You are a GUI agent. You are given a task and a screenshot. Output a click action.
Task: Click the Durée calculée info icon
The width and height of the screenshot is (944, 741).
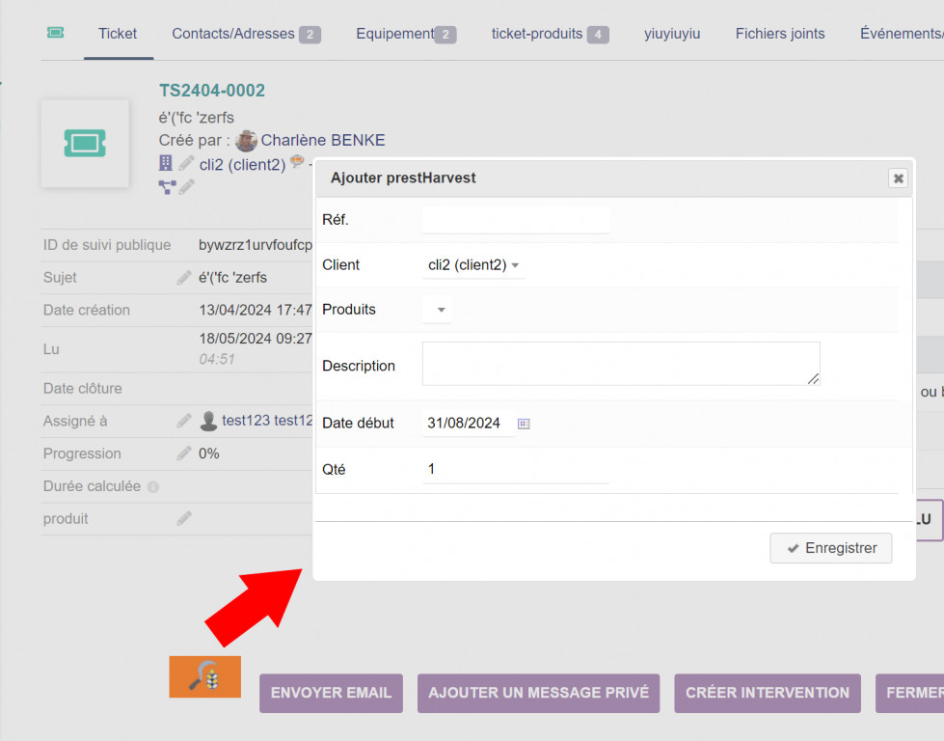coord(153,487)
